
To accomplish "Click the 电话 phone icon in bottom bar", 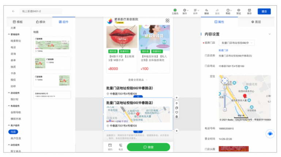I will (121, 147).
